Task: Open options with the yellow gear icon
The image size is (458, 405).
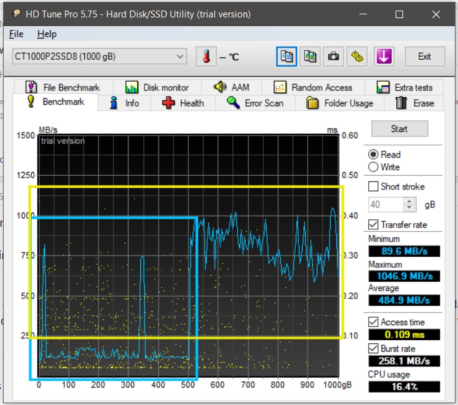Action: [357, 57]
